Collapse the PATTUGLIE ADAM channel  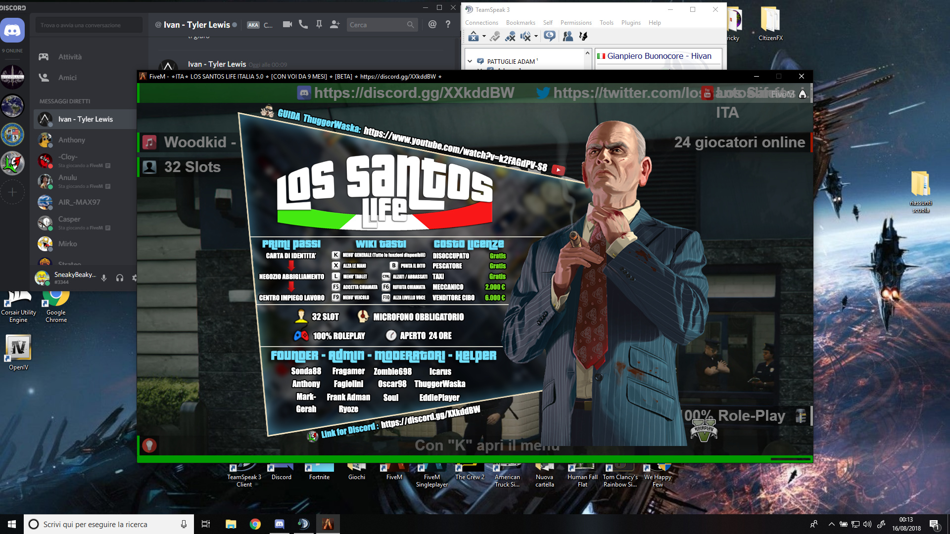point(470,61)
